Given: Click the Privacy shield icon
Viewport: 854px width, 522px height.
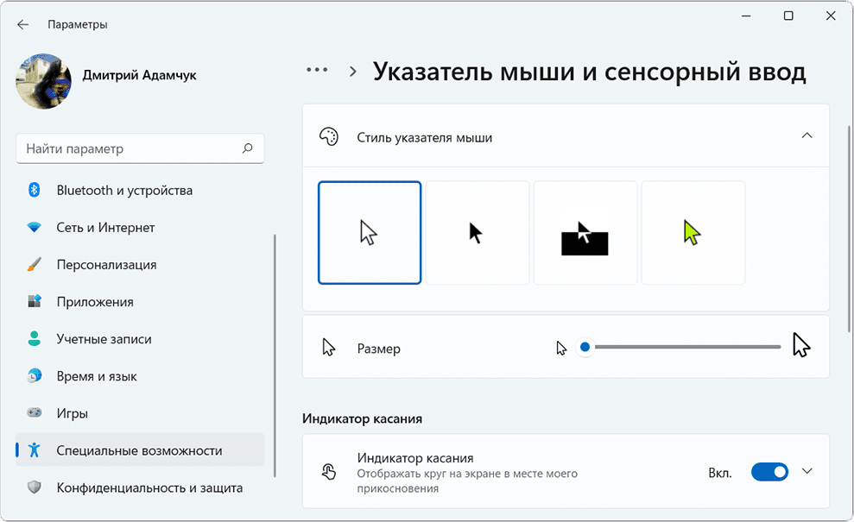Looking at the screenshot, I should click(x=35, y=487).
